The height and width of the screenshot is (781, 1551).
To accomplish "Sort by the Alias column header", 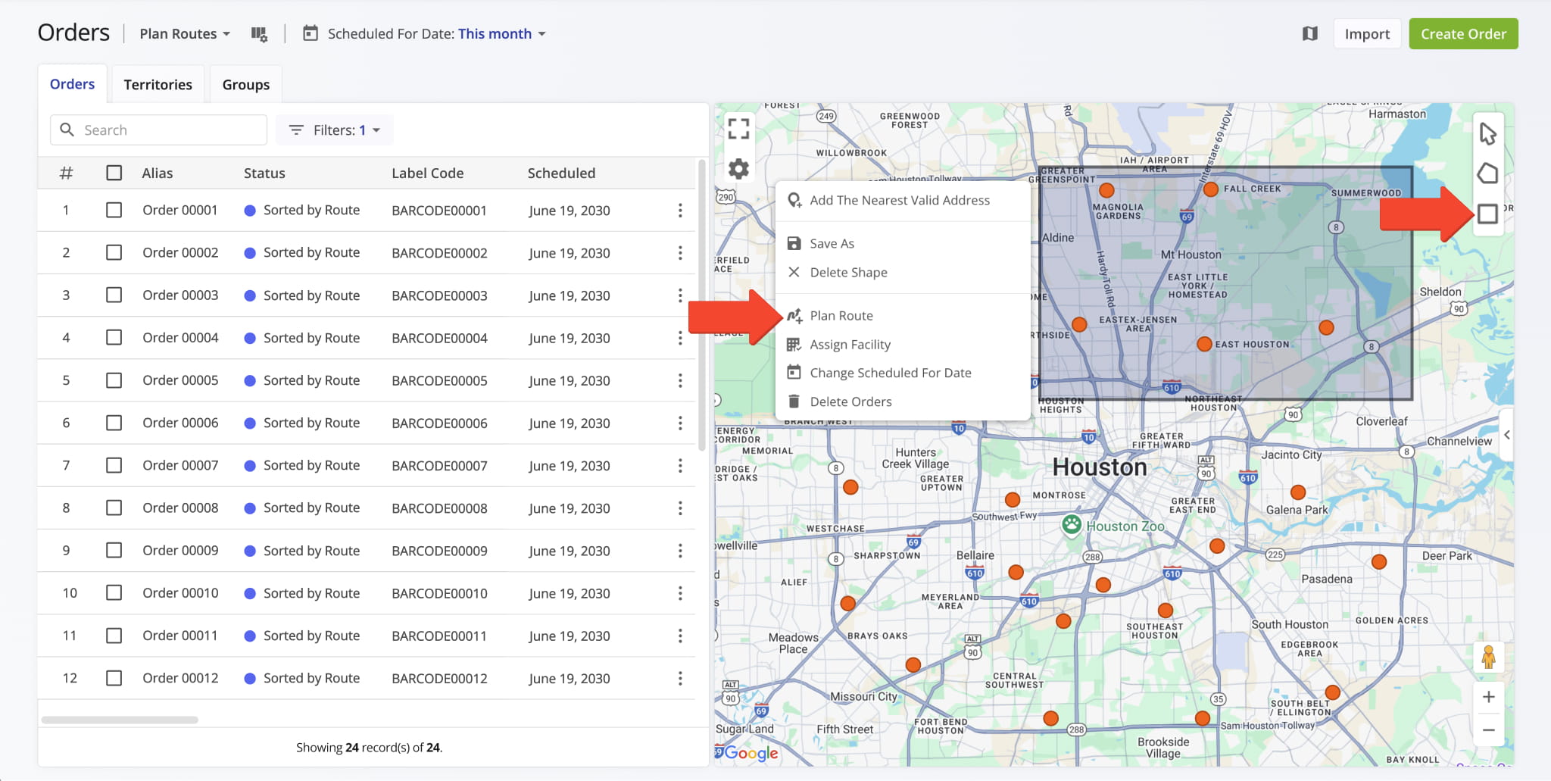I will [158, 173].
